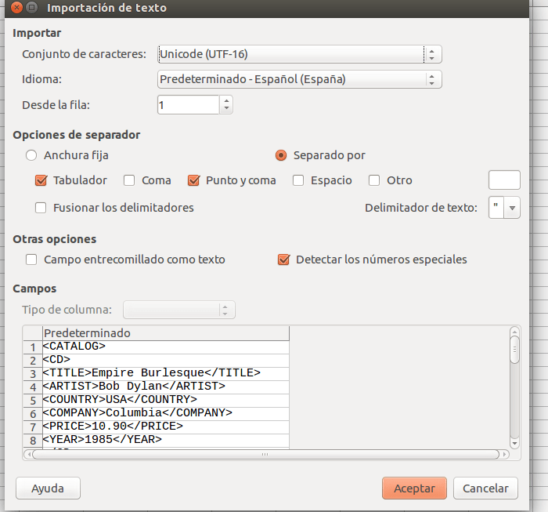Check the Otro separator checkbox

pyautogui.click(x=375, y=180)
